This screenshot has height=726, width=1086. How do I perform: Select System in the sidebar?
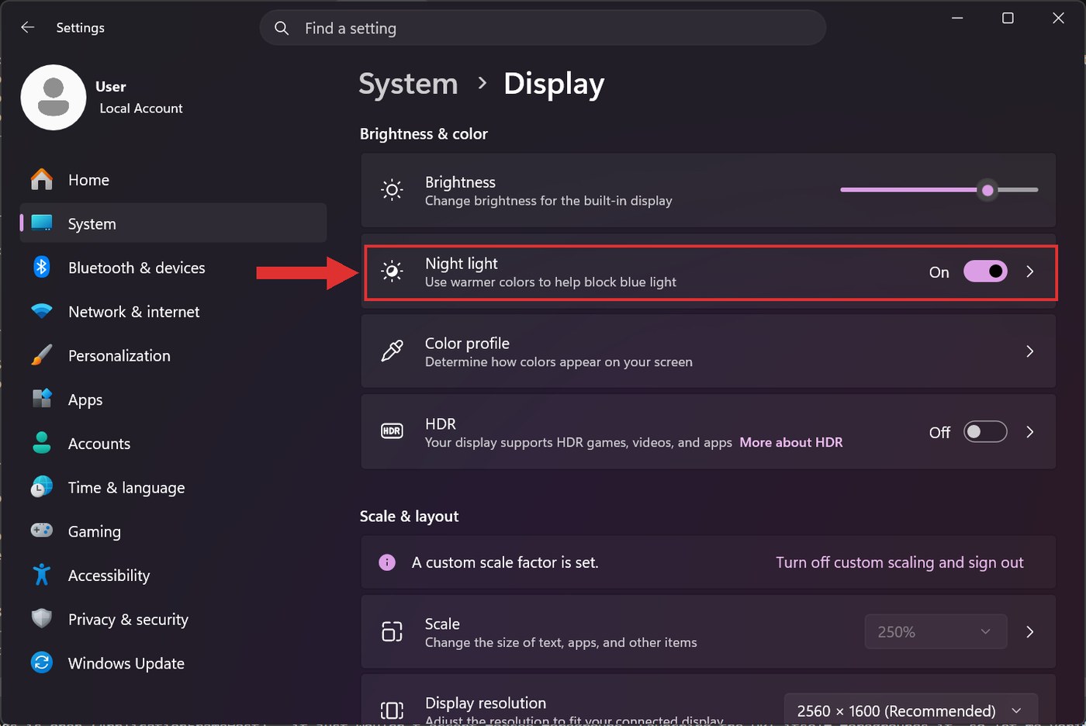pyautogui.click(x=174, y=223)
